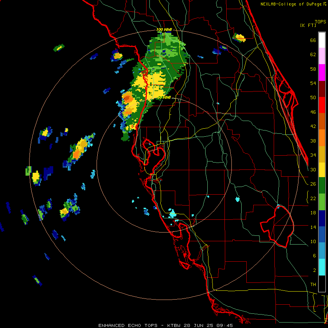Select the yellow 30 kft legend swatch
Screen dimensions: 328x328
(x=322, y=169)
